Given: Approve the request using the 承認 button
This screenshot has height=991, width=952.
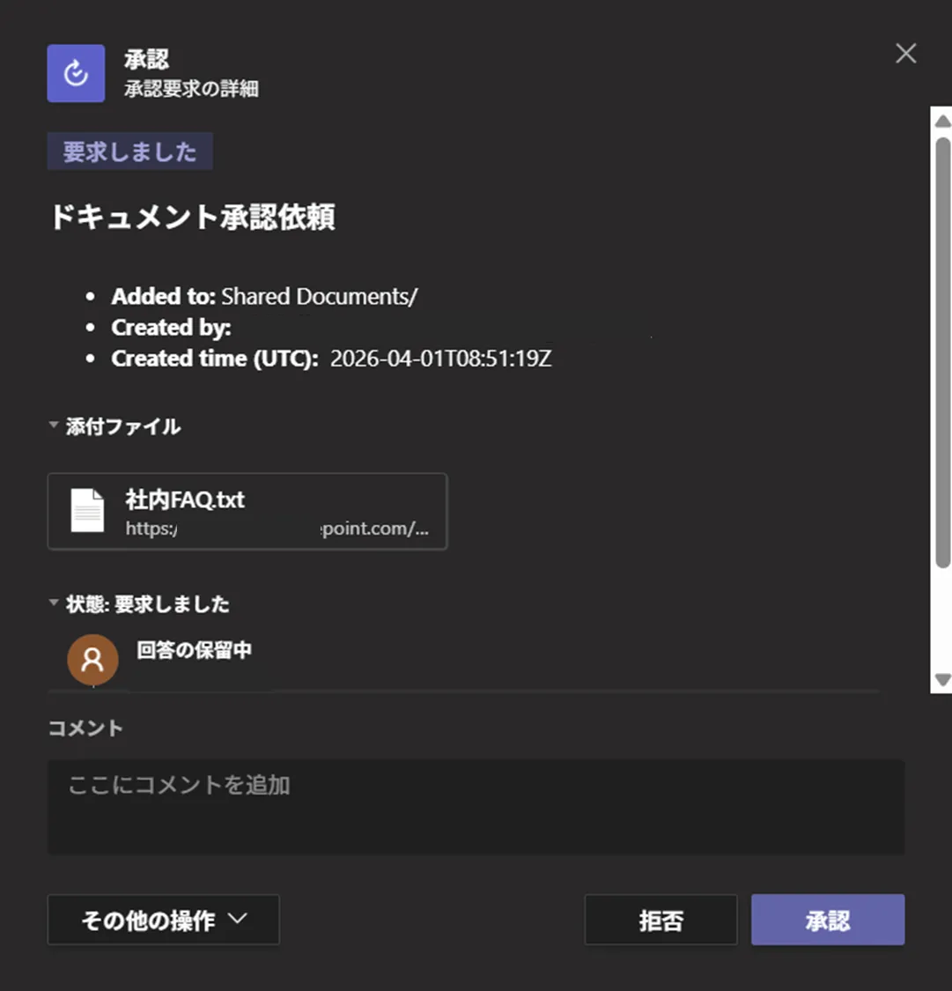Looking at the screenshot, I should coord(827,919).
